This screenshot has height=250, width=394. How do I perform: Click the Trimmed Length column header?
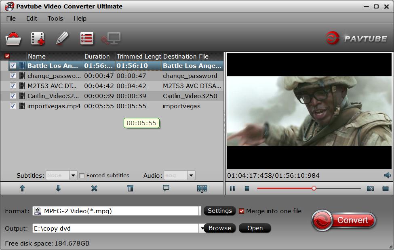click(x=139, y=56)
